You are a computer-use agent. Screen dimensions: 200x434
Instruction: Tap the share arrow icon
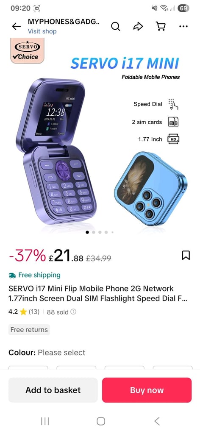[138, 27]
